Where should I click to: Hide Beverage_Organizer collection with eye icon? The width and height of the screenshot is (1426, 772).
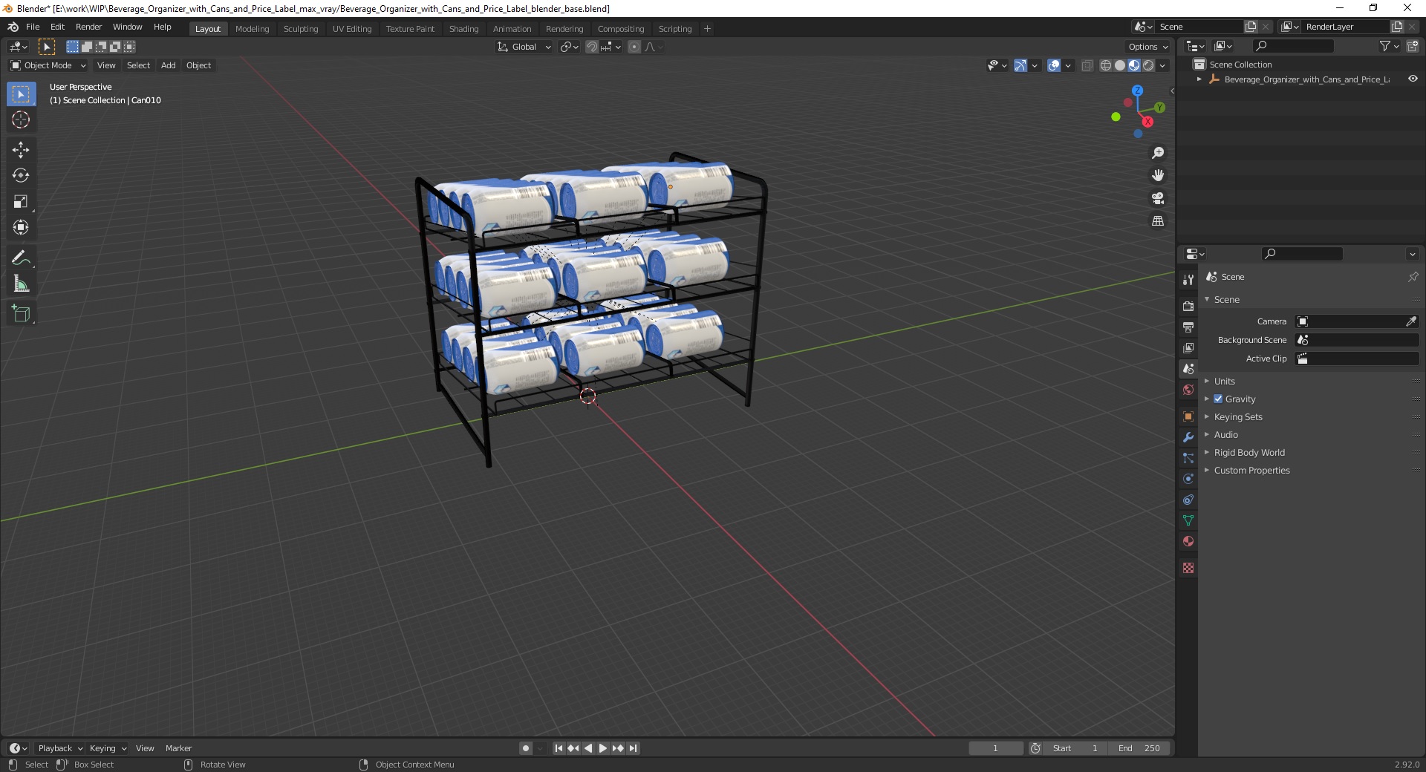click(x=1413, y=79)
